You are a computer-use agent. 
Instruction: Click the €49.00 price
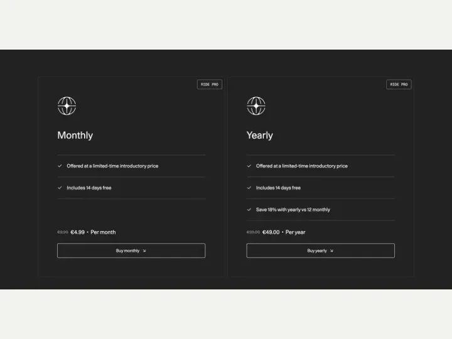click(x=271, y=232)
